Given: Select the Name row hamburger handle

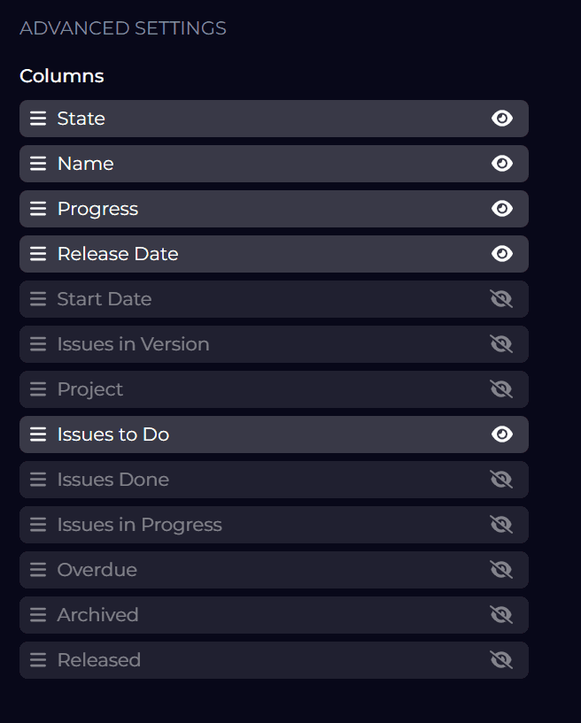Looking at the screenshot, I should pos(38,164).
